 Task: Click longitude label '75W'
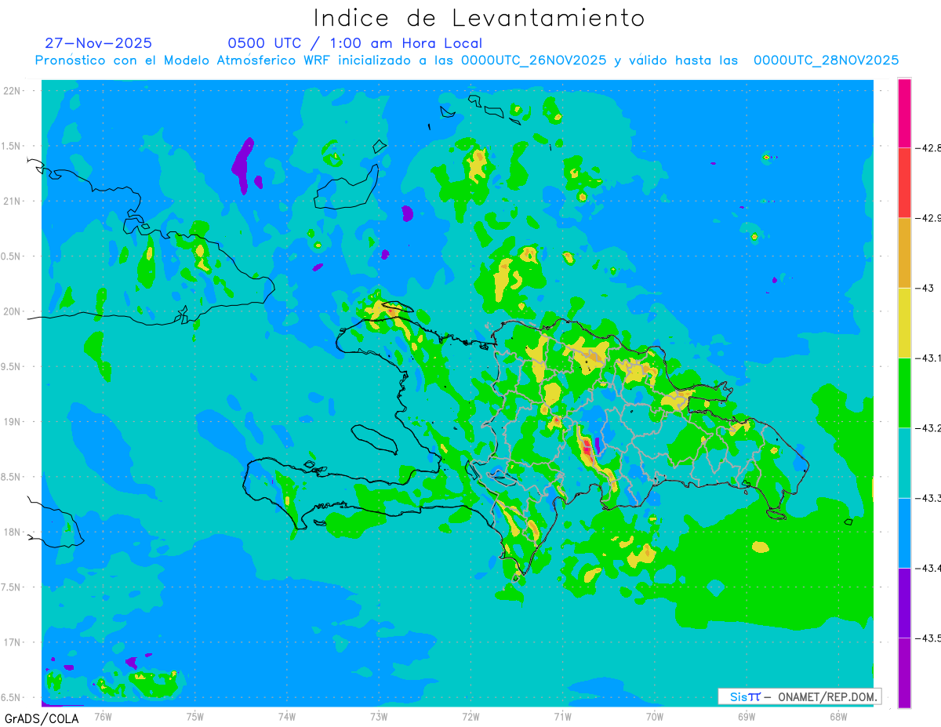point(195,716)
